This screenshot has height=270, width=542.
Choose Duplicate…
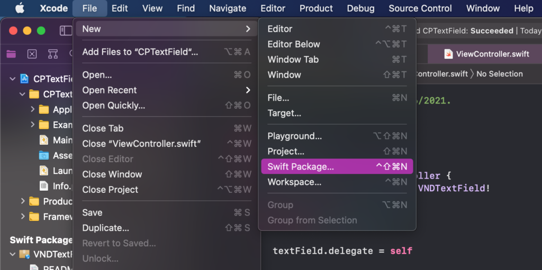coord(166,228)
